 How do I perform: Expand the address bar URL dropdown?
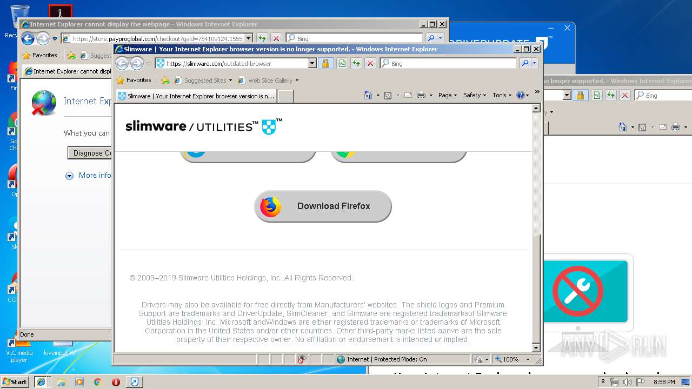coord(312,63)
